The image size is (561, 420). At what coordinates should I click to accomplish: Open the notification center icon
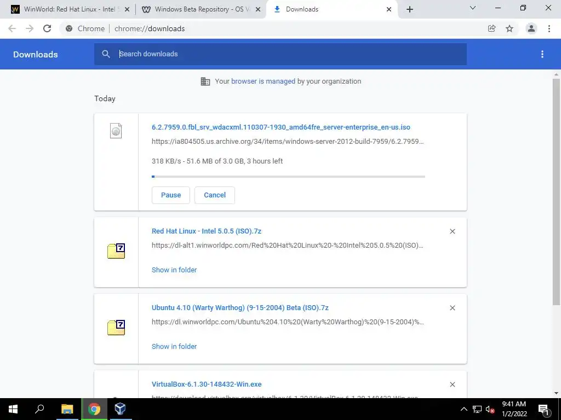[543, 409]
